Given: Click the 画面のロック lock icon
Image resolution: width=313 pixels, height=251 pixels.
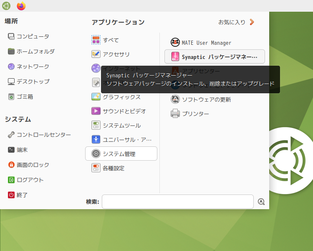Looking at the screenshot, I should click(11, 165).
